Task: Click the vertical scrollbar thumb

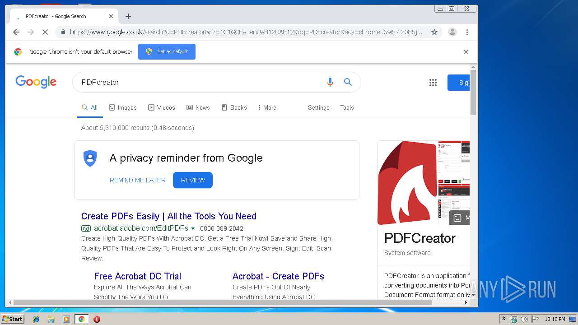Action: click(x=473, y=93)
